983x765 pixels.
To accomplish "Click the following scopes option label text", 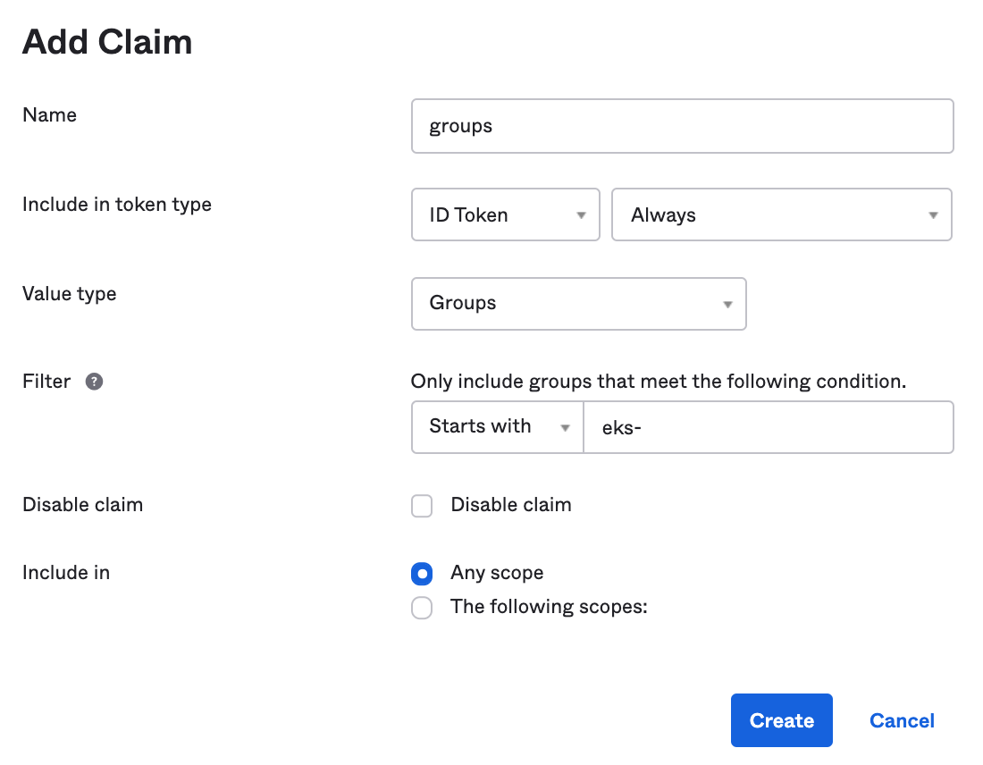I will tap(549, 607).
